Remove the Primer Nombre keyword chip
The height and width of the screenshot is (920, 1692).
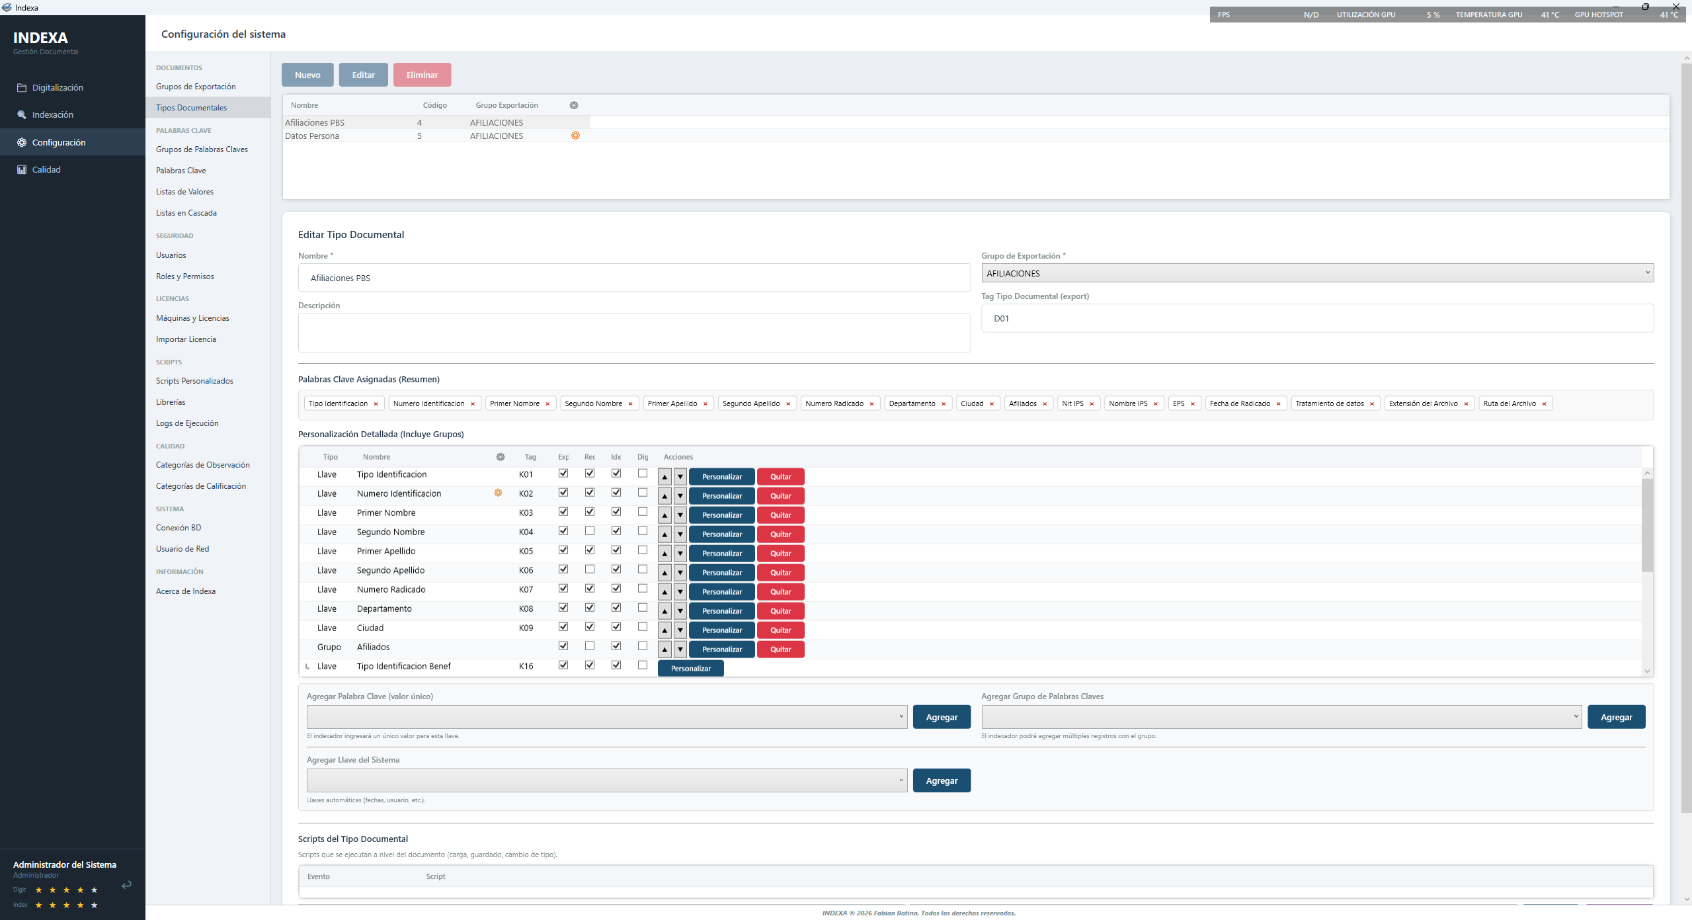[547, 403]
